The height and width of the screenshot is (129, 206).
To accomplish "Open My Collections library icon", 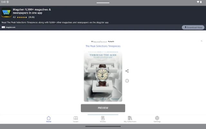I will point(130,119).
